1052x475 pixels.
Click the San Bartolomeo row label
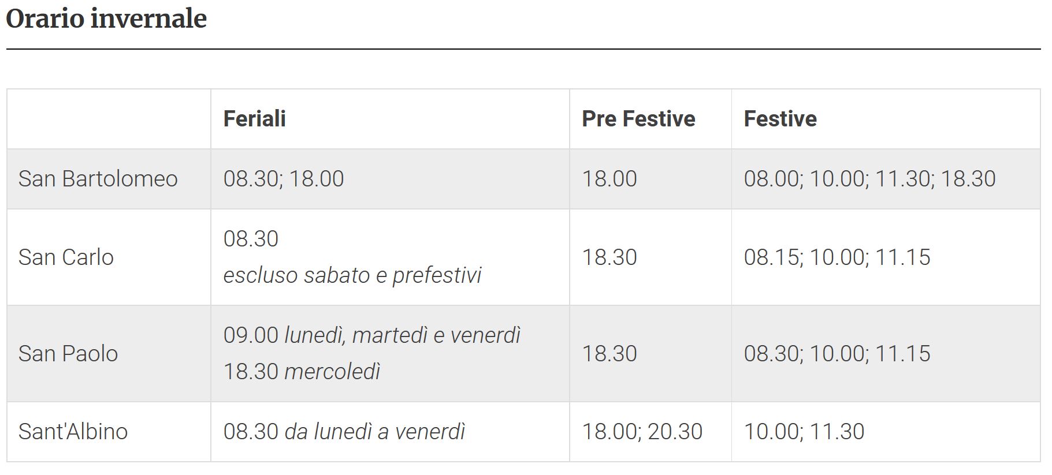[x=98, y=178]
